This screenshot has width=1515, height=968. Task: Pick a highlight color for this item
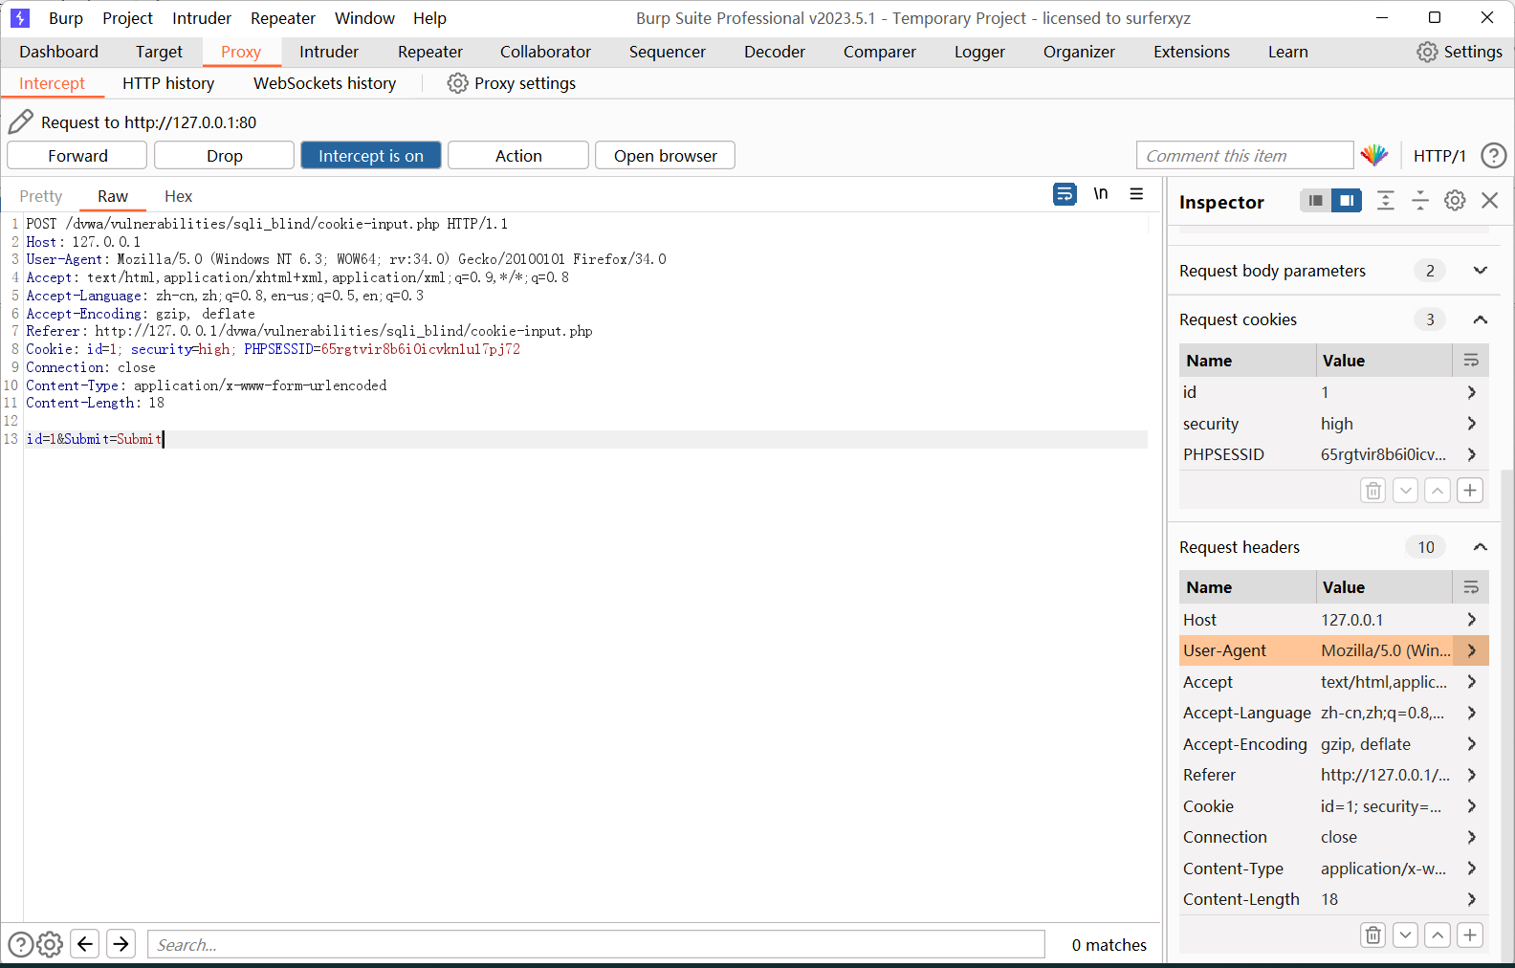[1374, 155]
